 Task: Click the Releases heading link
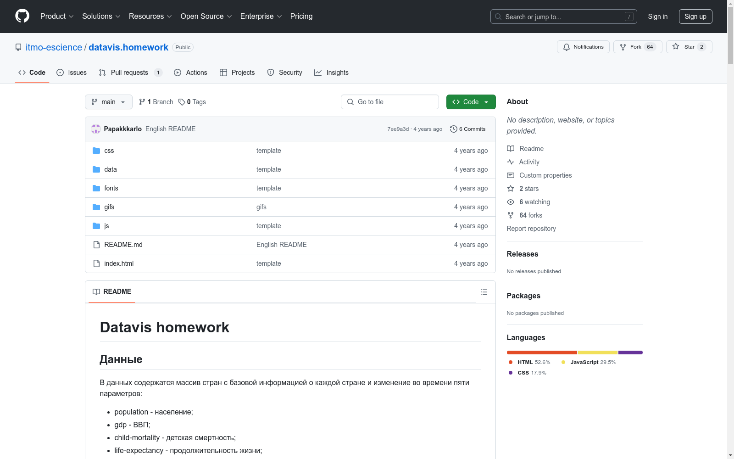click(x=523, y=254)
